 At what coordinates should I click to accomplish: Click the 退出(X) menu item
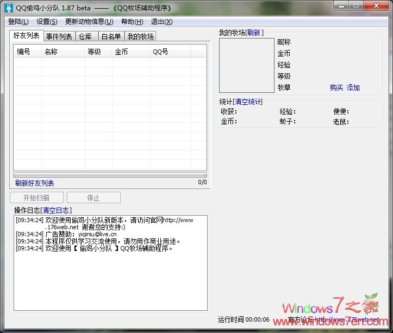[161, 22]
